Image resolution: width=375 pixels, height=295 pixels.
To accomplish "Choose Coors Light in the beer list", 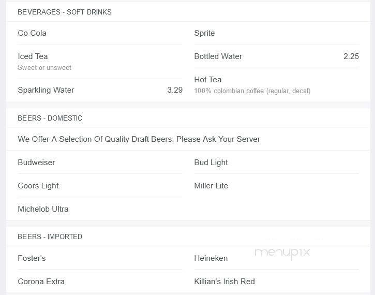I will pyautogui.click(x=38, y=186).
